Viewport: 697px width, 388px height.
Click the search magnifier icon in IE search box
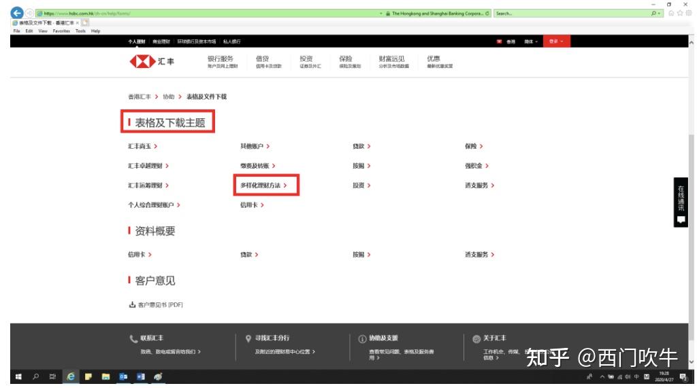654,14
